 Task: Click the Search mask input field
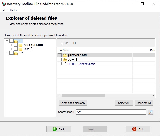111,112
